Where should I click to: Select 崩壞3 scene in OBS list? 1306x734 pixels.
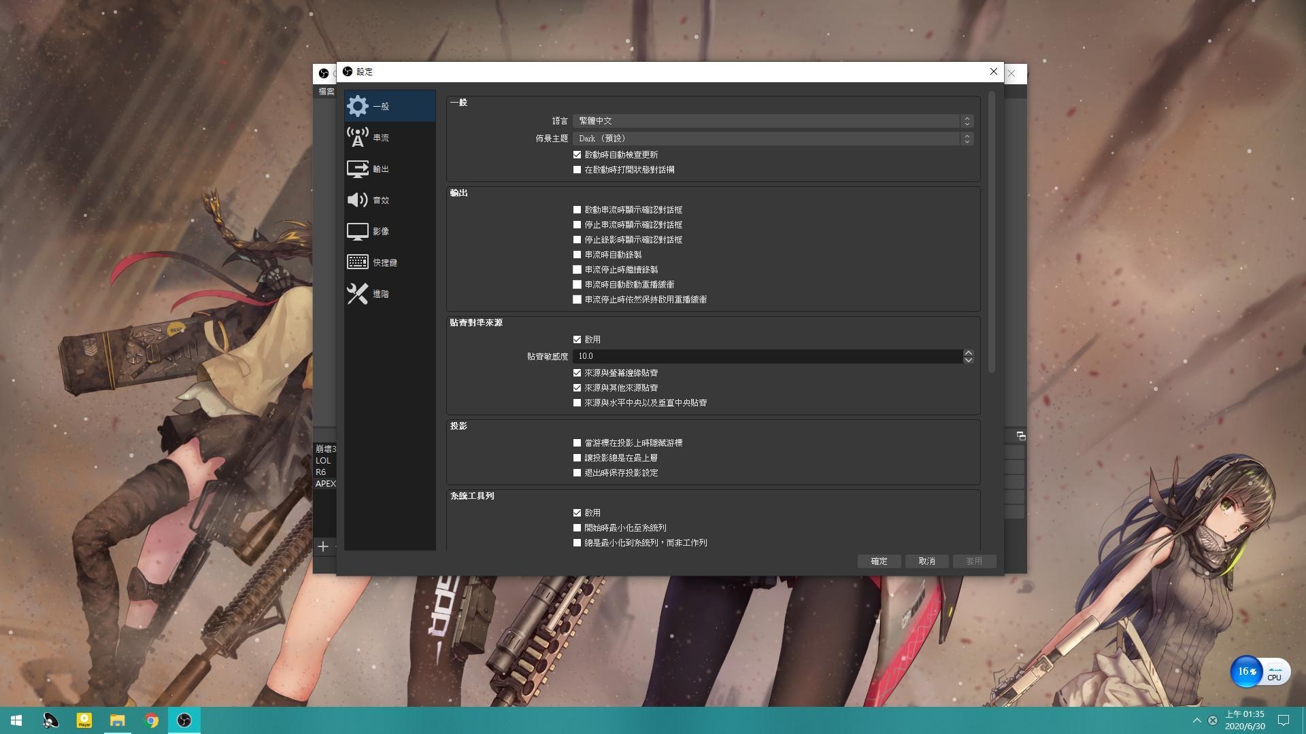[326, 449]
